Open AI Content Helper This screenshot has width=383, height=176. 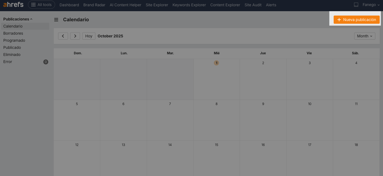pyautogui.click(x=126, y=5)
